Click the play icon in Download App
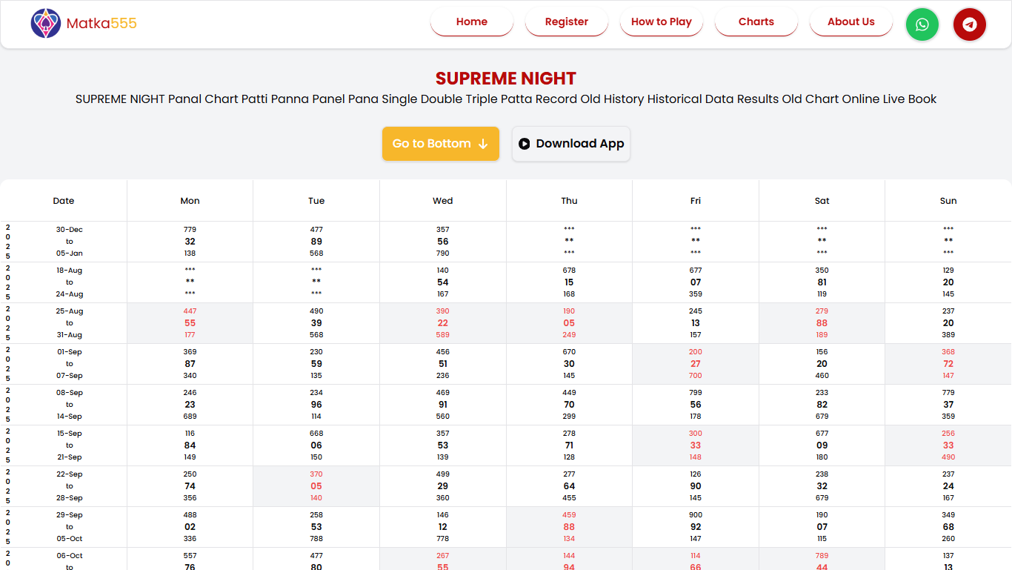The height and width of the screenshot is (570, 1012). [525, 144]
